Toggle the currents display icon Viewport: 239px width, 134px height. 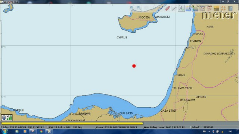188,8
